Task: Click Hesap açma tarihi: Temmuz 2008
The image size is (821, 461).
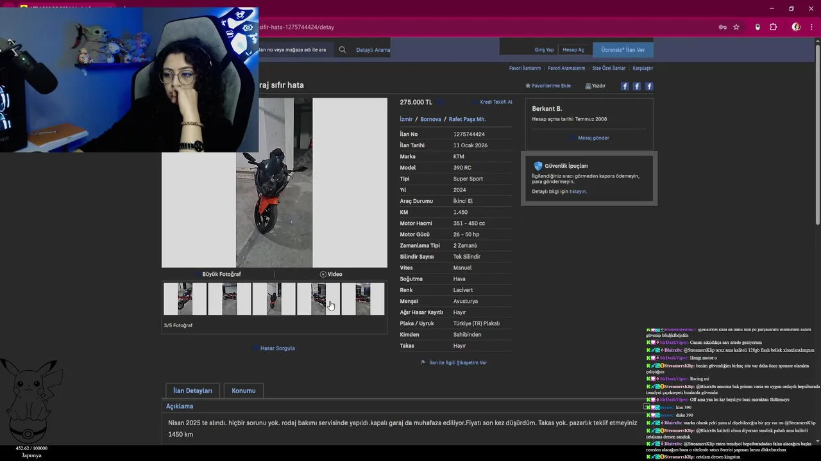Action: coord(569,119)
